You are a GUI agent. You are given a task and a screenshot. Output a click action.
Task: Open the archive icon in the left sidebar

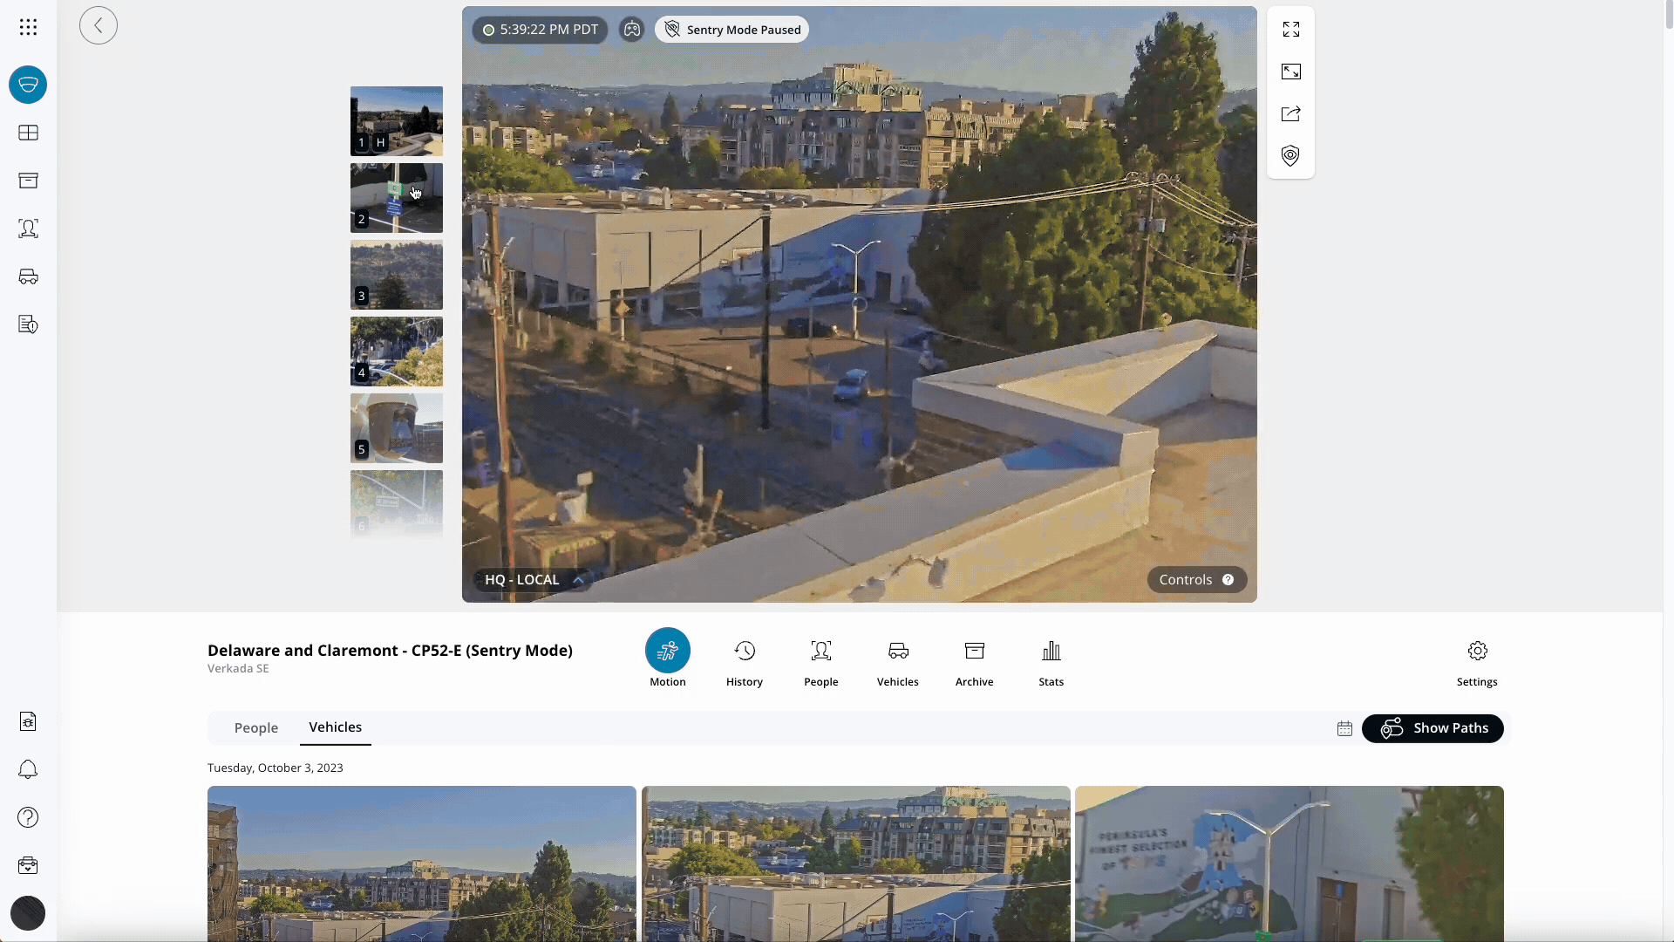28,181
